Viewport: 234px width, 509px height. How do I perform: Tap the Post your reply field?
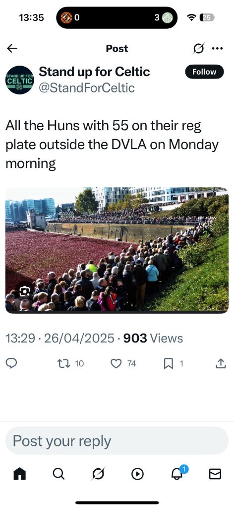[x=117, y=440]
